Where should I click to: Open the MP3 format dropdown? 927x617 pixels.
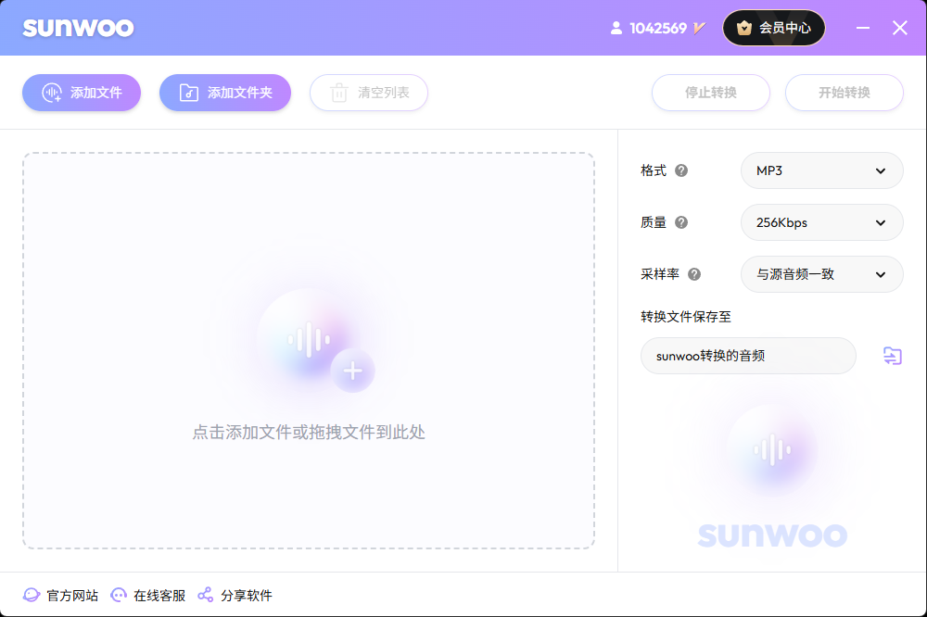[821, 170]
